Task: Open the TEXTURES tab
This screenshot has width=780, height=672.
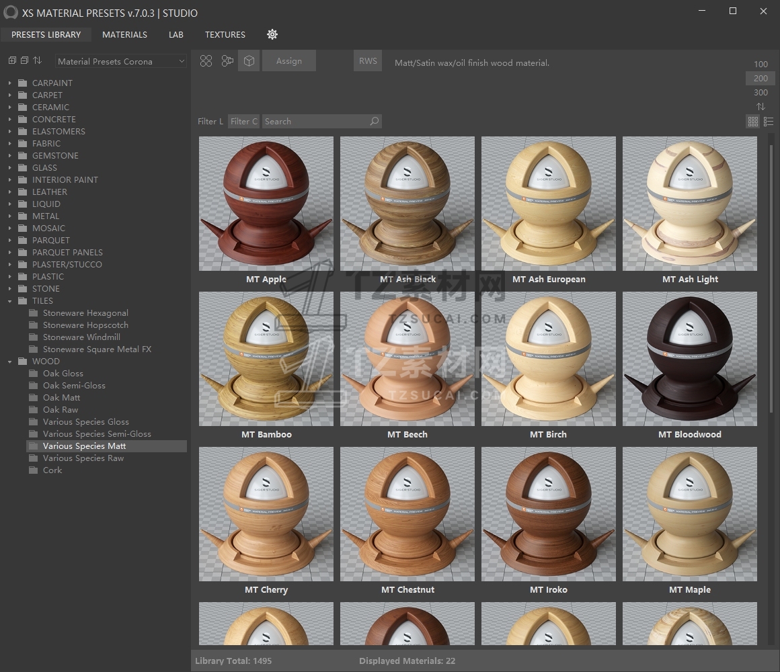Action: [x=225, y=34]
